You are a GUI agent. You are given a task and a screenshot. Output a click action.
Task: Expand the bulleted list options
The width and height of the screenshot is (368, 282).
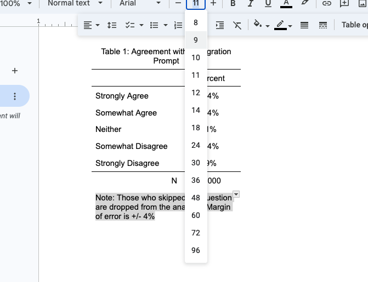(165, 25)
